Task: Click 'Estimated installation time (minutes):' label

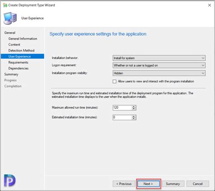Action: coord(74,117)
